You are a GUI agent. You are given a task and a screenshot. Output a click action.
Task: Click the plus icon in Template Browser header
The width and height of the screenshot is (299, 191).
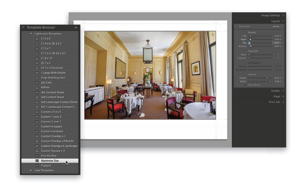click(x=76, y=27)
